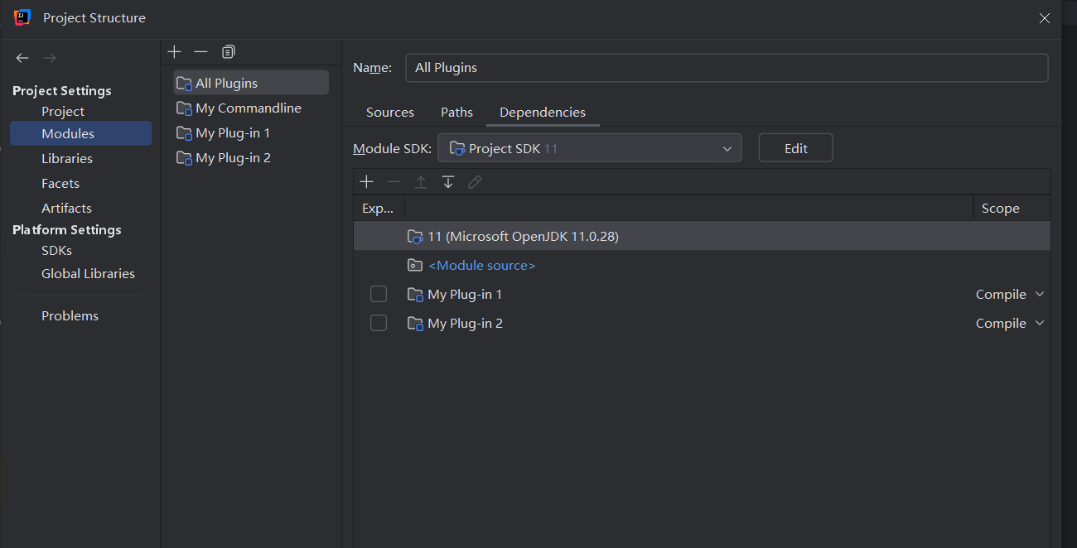Remove the selected dependency
Image resolution: width=1077 pixels, height=548 pixels.
394,182
